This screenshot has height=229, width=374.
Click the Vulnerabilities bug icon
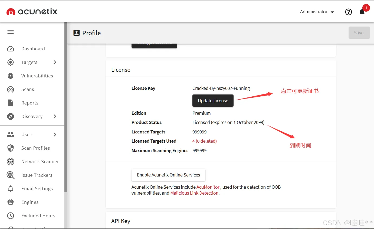click(11, 76)
